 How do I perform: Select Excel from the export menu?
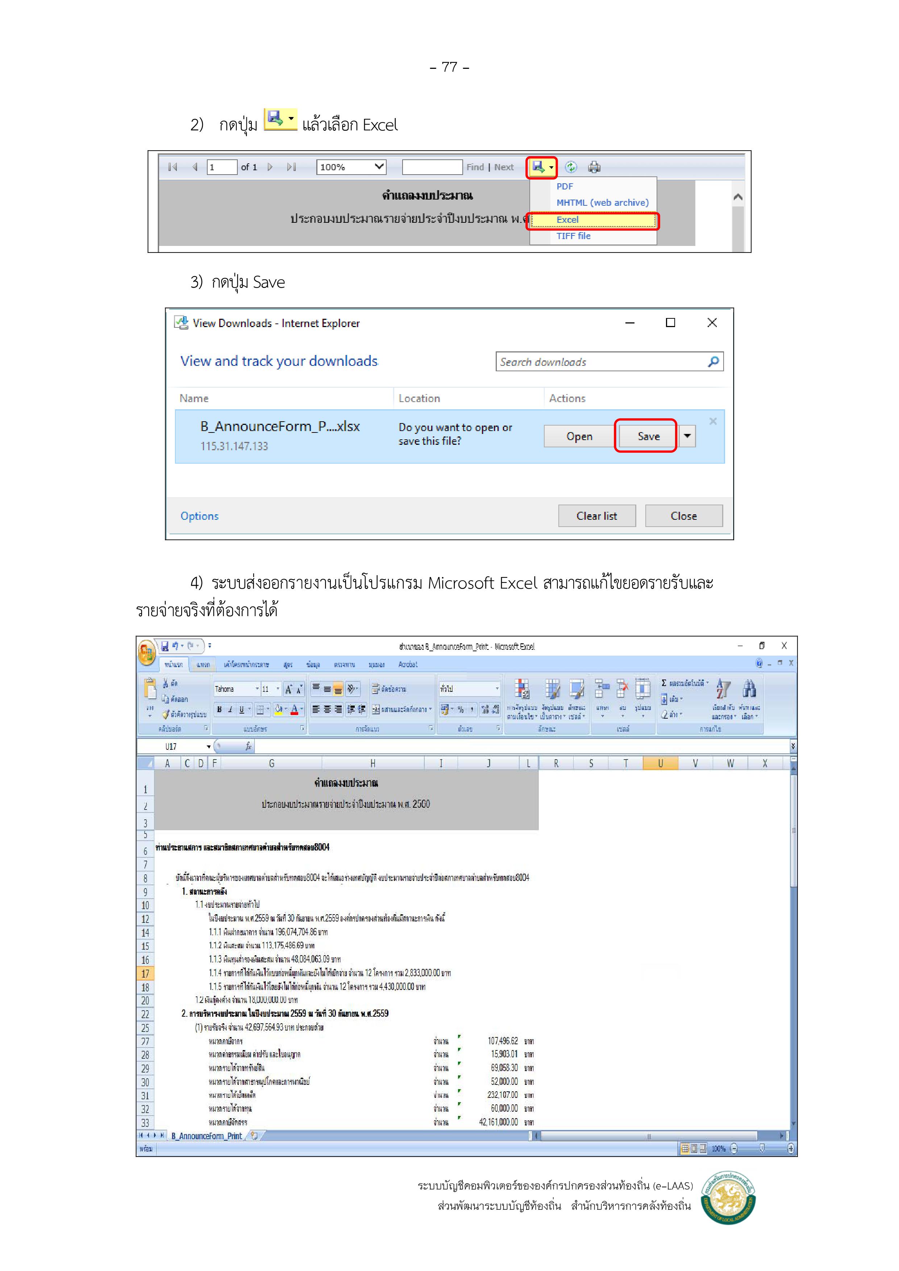pos(568,220)
